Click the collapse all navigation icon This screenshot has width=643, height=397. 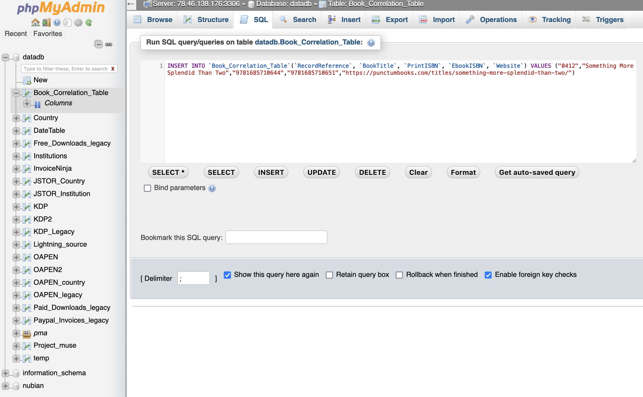pos(98,44)
